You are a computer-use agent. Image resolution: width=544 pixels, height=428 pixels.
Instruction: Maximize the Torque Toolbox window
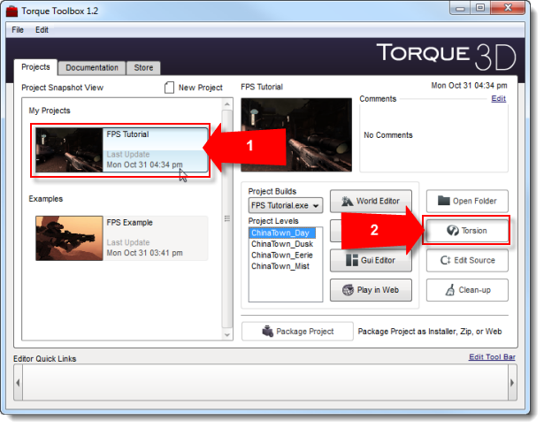click(x=480, y=8)
